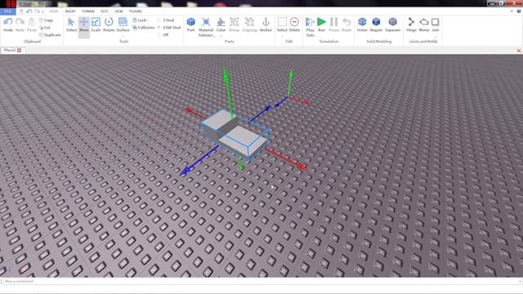Start Play Solo simulation
The height and width of the screenshot is (294, 523).
tap(311, 27)
